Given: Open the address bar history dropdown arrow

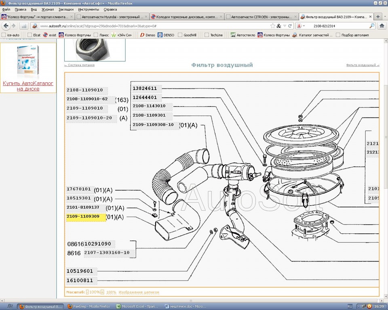Looking at the screenshot, I should (x=285, y=26).
